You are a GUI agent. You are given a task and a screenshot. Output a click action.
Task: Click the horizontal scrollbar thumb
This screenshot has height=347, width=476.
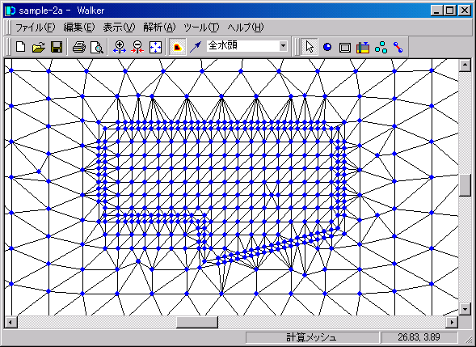pos(197,322)
